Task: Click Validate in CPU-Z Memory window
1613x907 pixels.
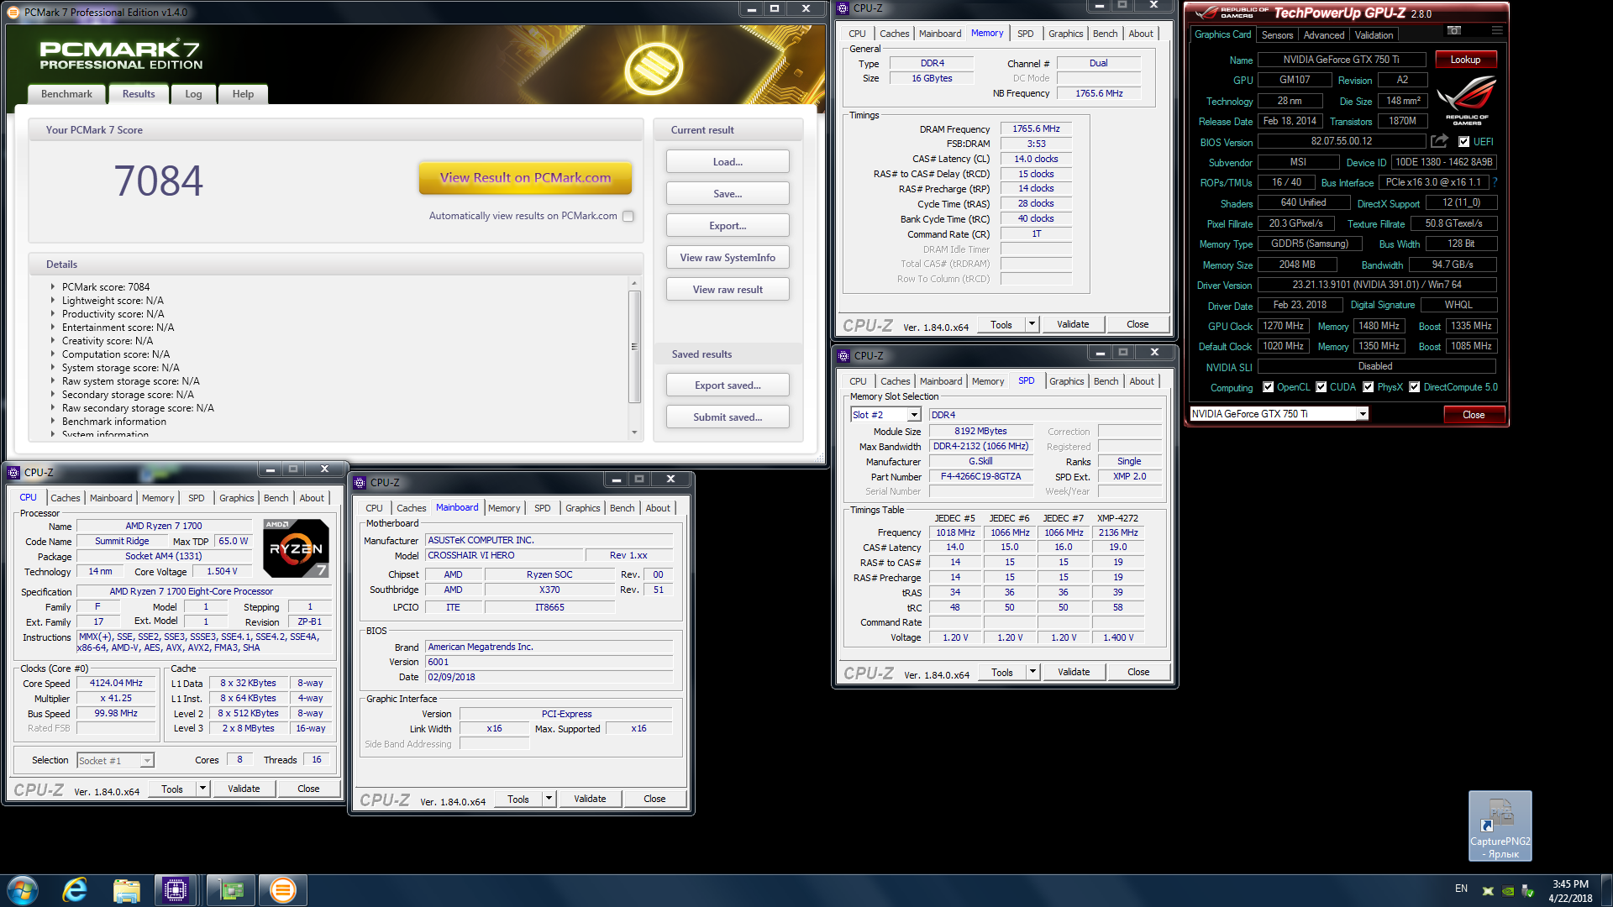Action: click(1073, 324)
